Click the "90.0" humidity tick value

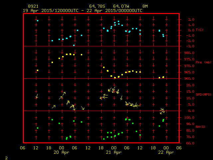[190, 124]
